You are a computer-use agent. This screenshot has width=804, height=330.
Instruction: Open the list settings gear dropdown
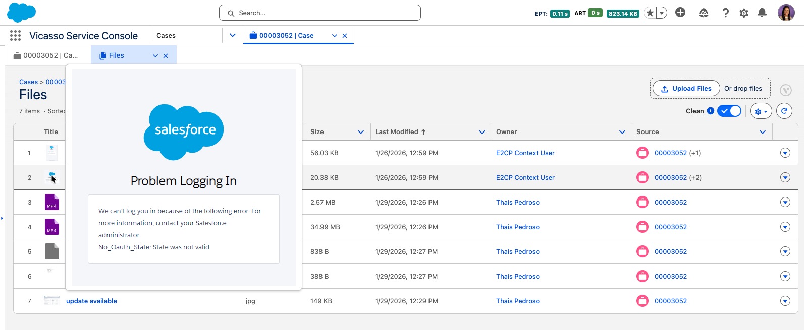coord(761,111)
